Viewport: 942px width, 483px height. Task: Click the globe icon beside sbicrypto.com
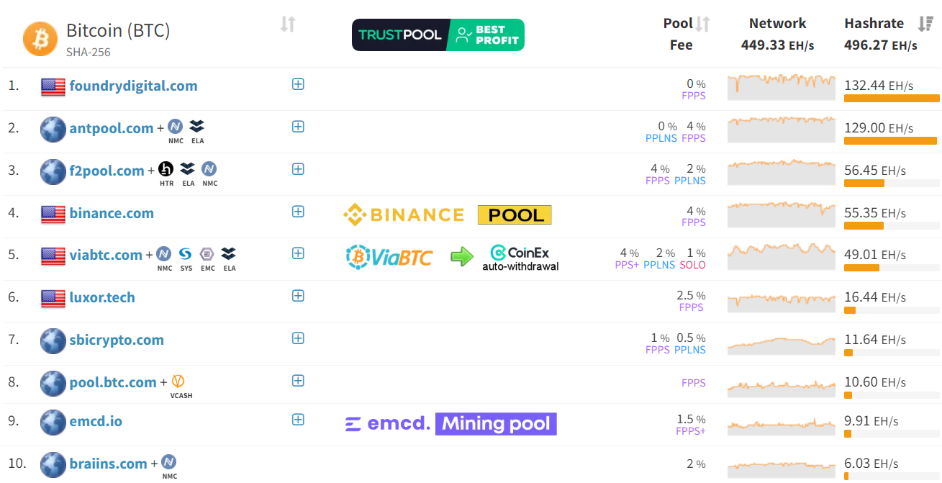[x=53, y=340]
